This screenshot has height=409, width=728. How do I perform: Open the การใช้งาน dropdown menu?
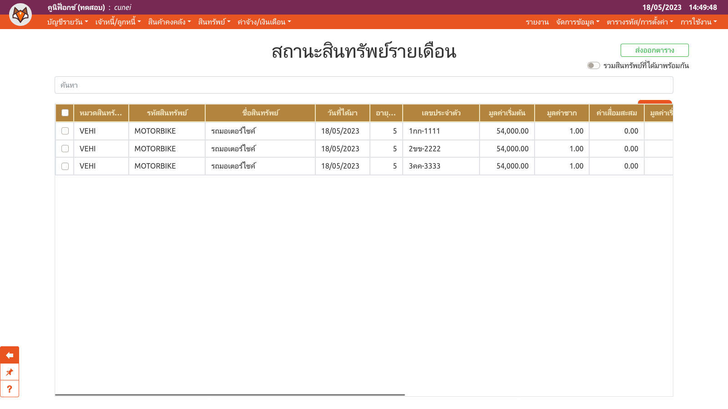click(x=698, y=22)
